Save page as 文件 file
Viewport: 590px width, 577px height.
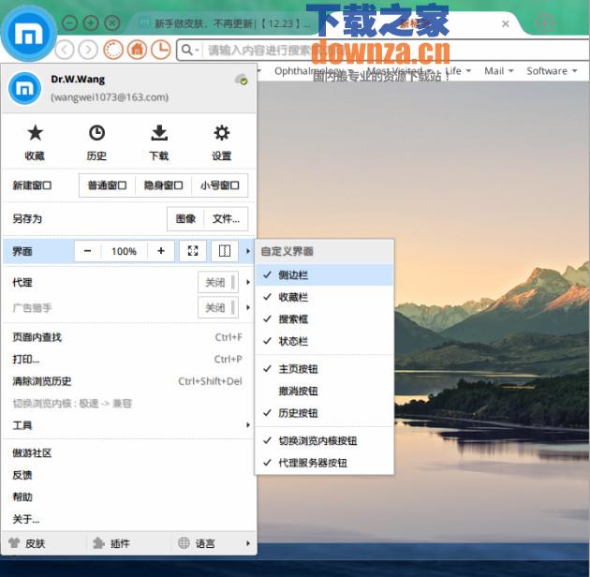(226, 218)
